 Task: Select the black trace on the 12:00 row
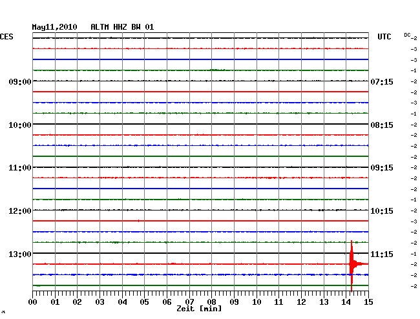click(x=200, y=210)
